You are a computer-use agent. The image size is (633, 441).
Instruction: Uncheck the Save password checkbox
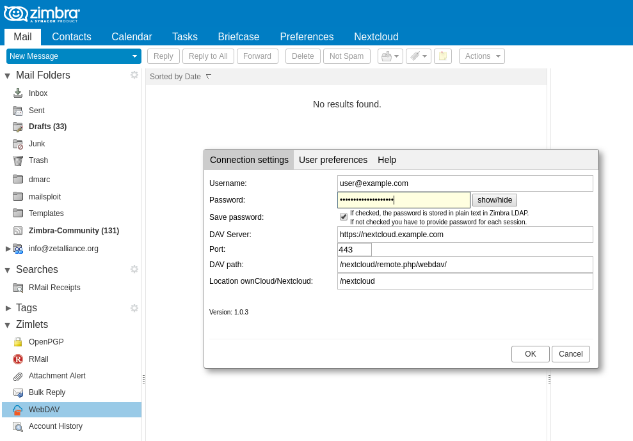[x=344, y=217]
